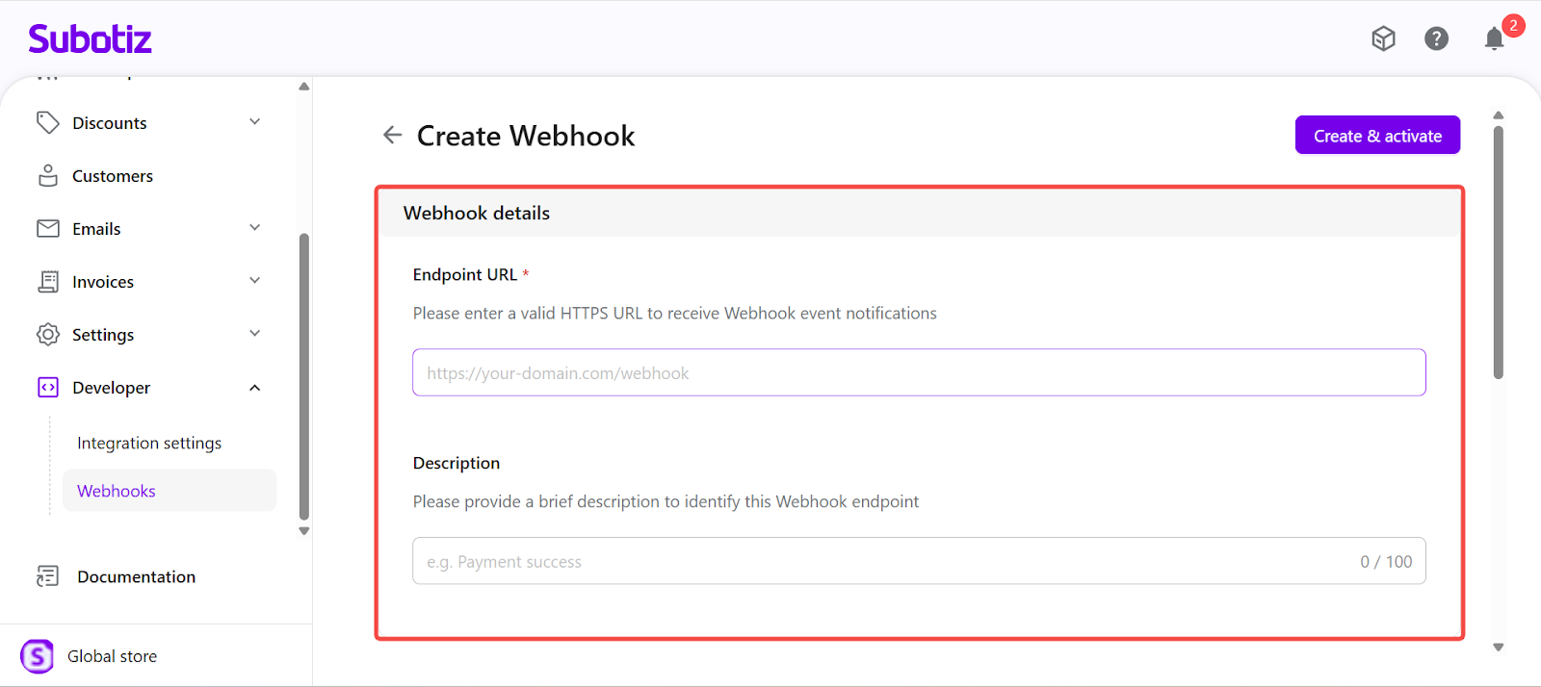Click the back arrow beside Create Webhook

[392, 136]
